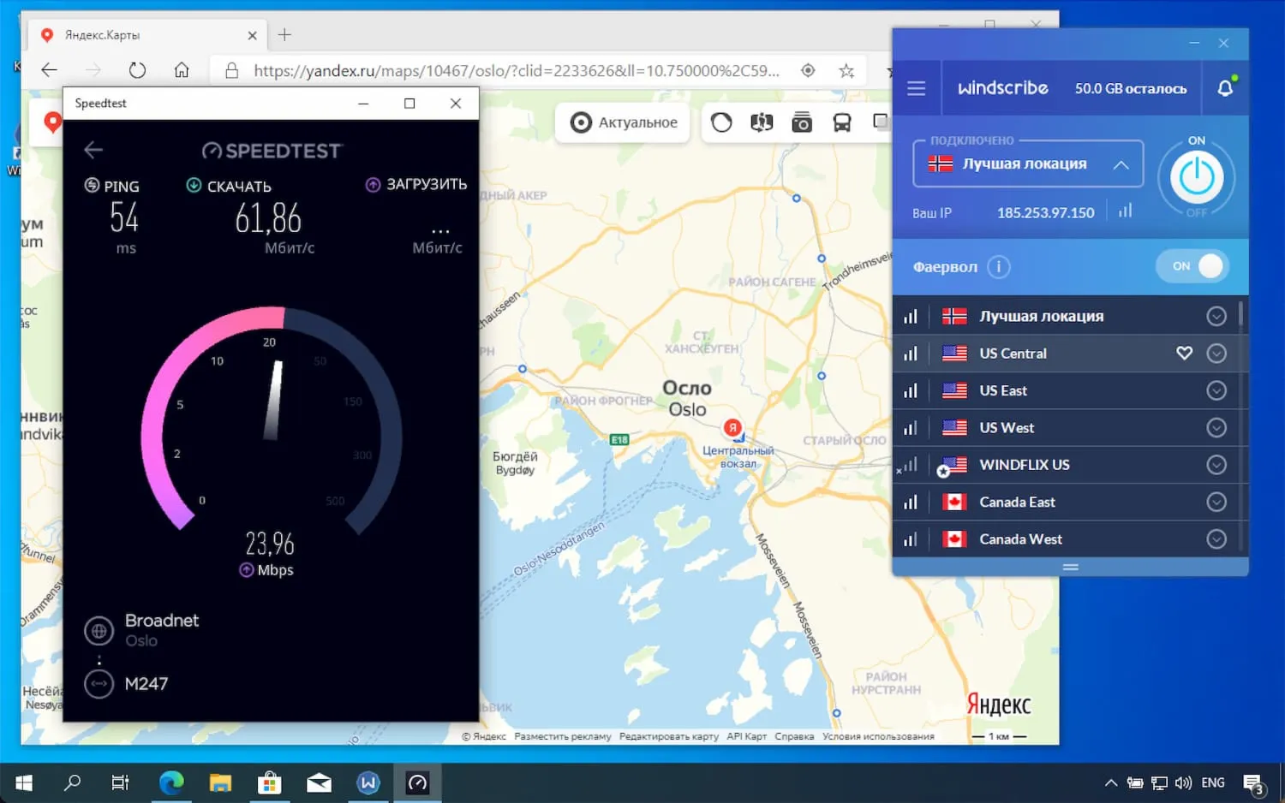Toggle the Windscribe power button to disconnect
Screen dimensions: 1285x803
[x=1197, y=177]
